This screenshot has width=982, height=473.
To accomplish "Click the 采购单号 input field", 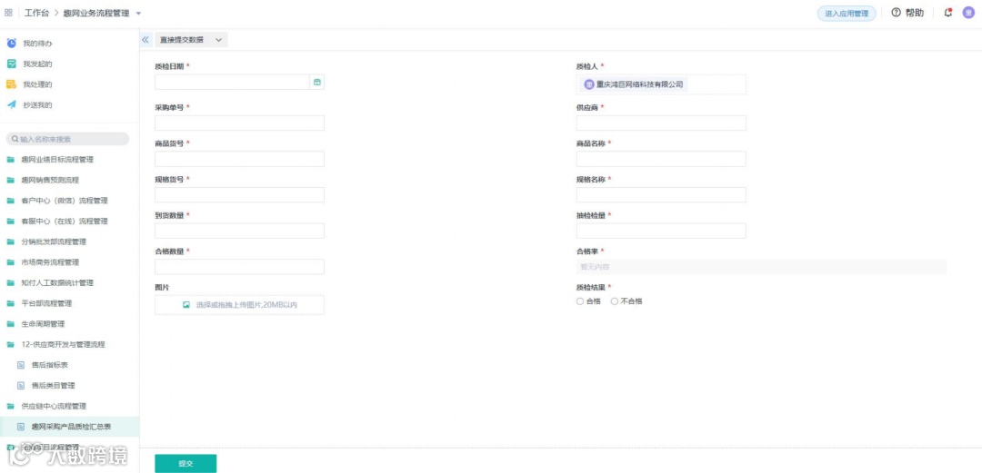I will tap(239, 123).
